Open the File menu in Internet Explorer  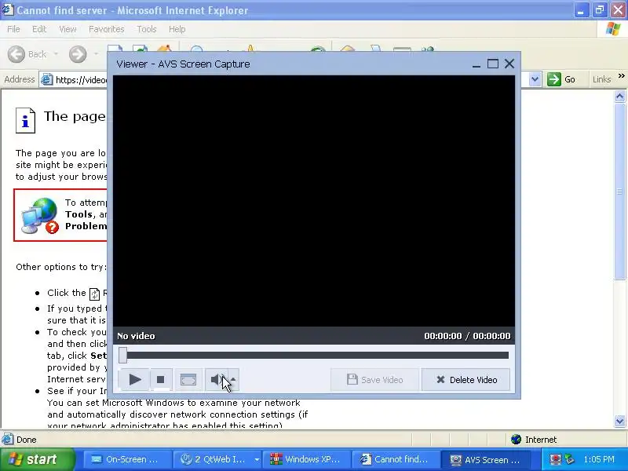click(x=13, y=29)
